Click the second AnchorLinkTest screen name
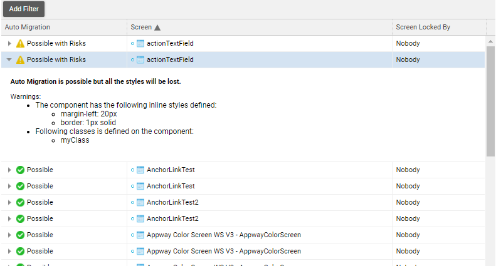Image resolution: width=496 pixels, height=266 pixels. (171, 186)
